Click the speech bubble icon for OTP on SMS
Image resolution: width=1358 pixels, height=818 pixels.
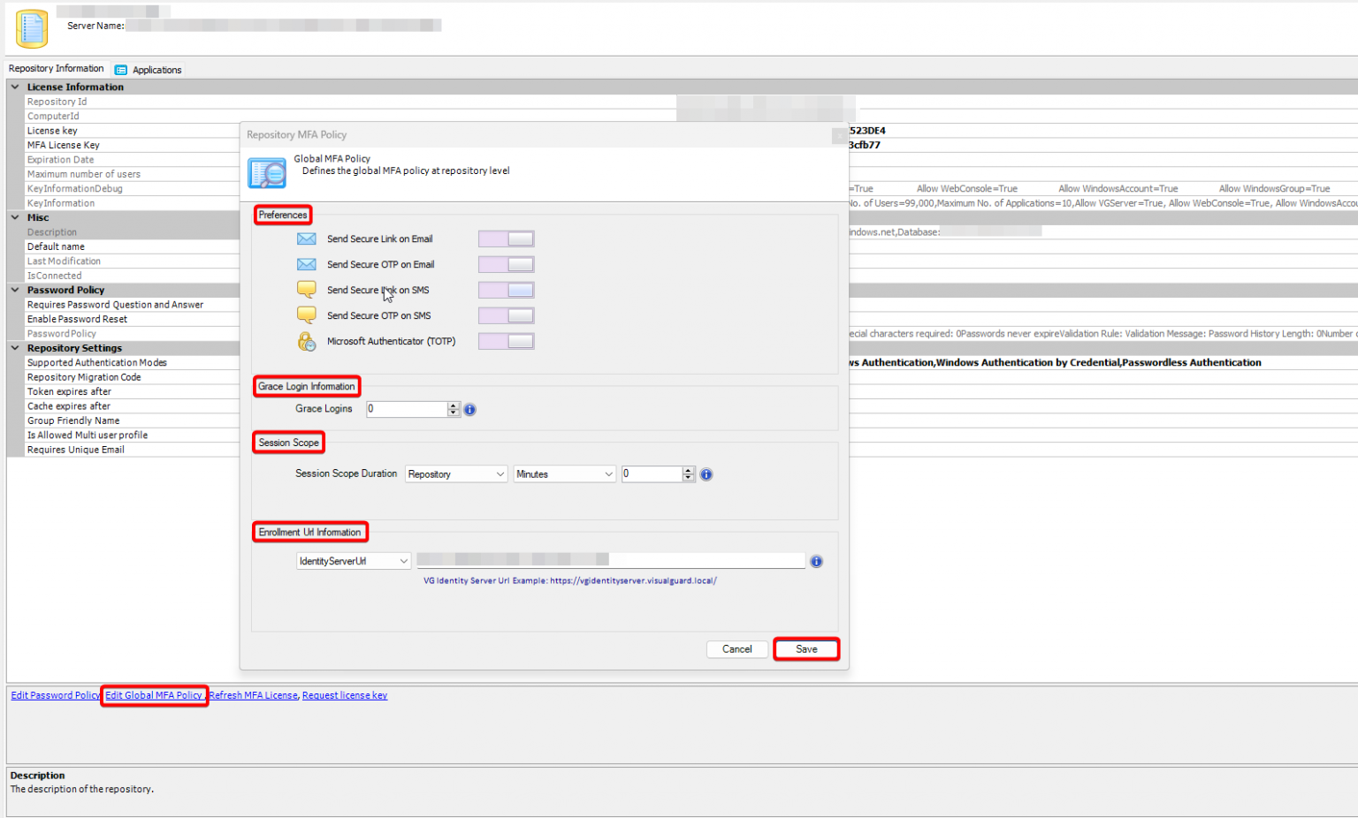pyautogui.click(x=307, y=315)
